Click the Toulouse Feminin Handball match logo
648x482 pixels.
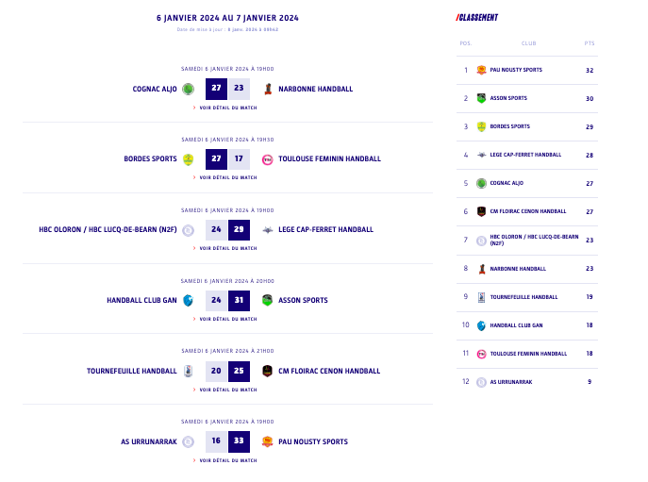268,159
